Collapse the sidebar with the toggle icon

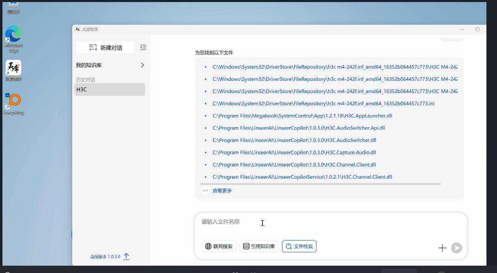(143, 48)
